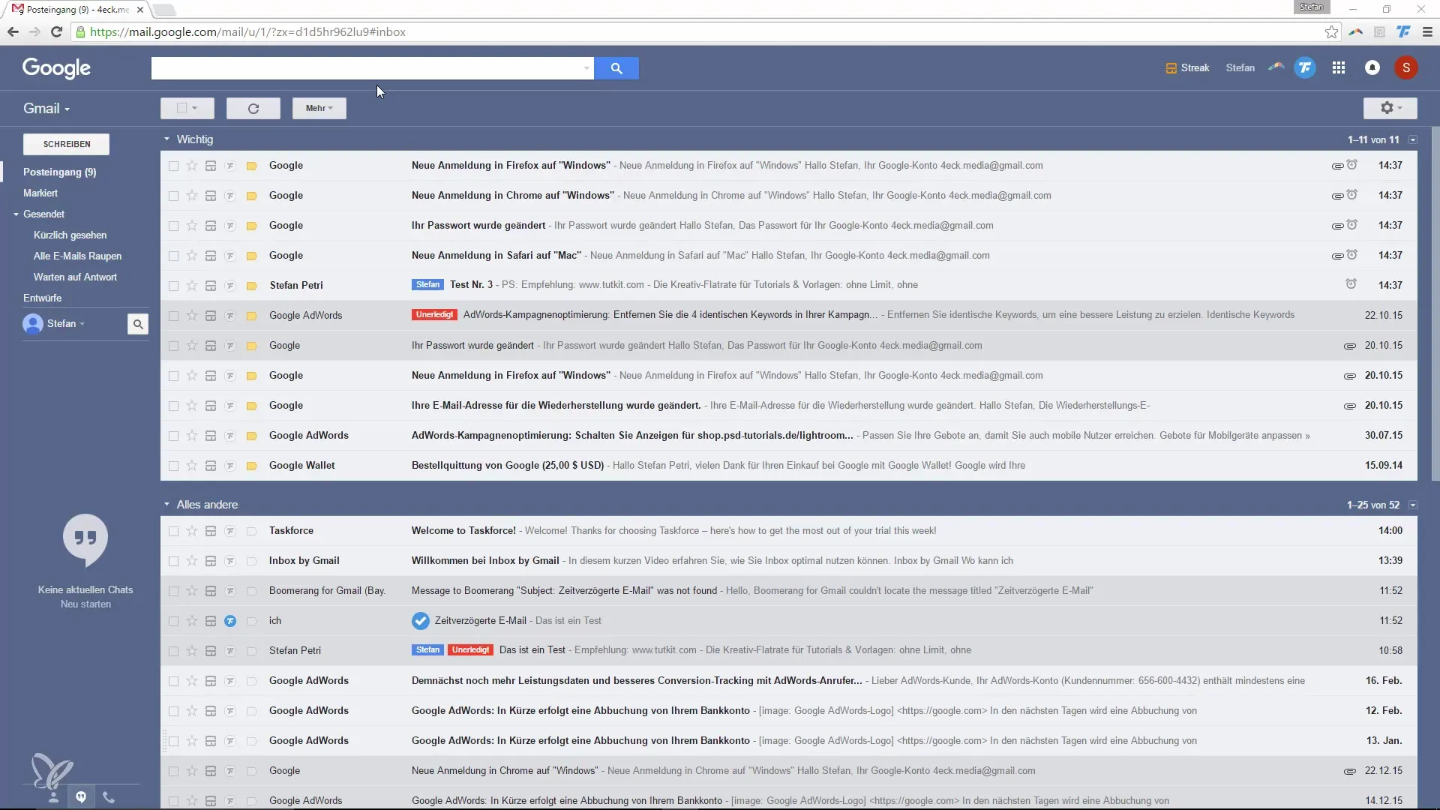Click the important marker on Inbox by Gmail email
1440x810 pixels.
click(x=252, y=561)
